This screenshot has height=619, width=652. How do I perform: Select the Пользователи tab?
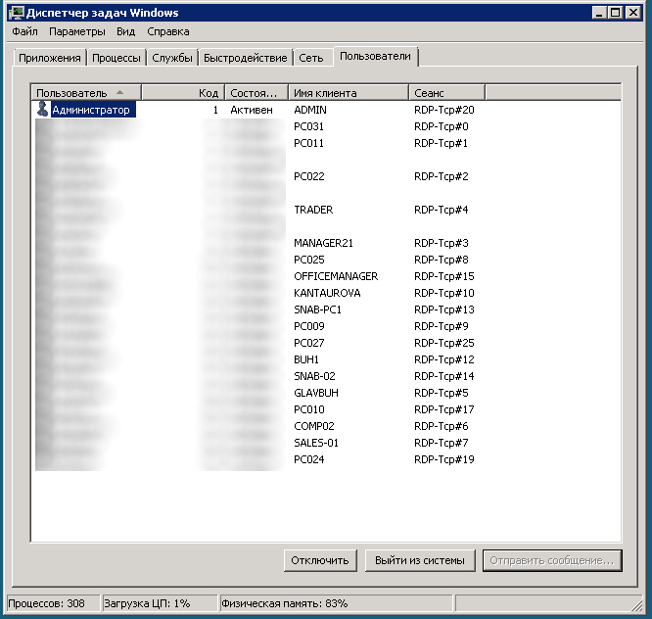tap(375, 56)
